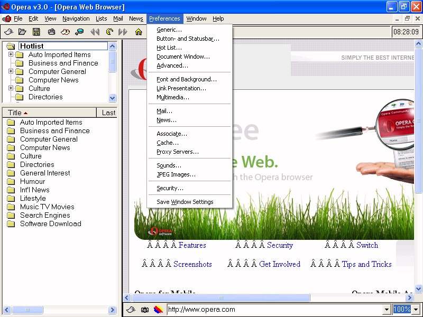
Task: Click the 100% zoom value field
Action: pos(402,310)
